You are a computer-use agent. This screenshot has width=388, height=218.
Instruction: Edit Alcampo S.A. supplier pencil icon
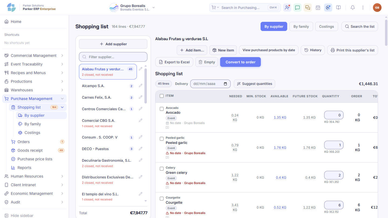pos(141,86)
